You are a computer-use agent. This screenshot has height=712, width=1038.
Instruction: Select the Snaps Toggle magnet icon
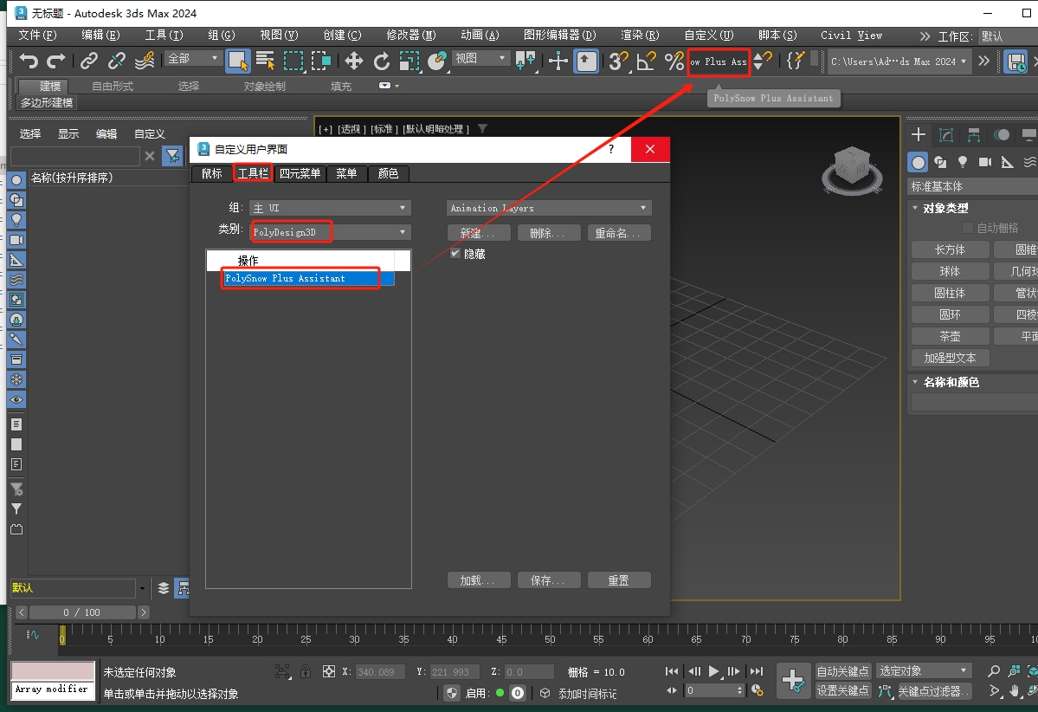point(616,61)
